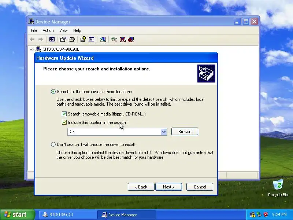Open the File menu in Device Manager
Screen dimensions: 293x220
(34, 30)
